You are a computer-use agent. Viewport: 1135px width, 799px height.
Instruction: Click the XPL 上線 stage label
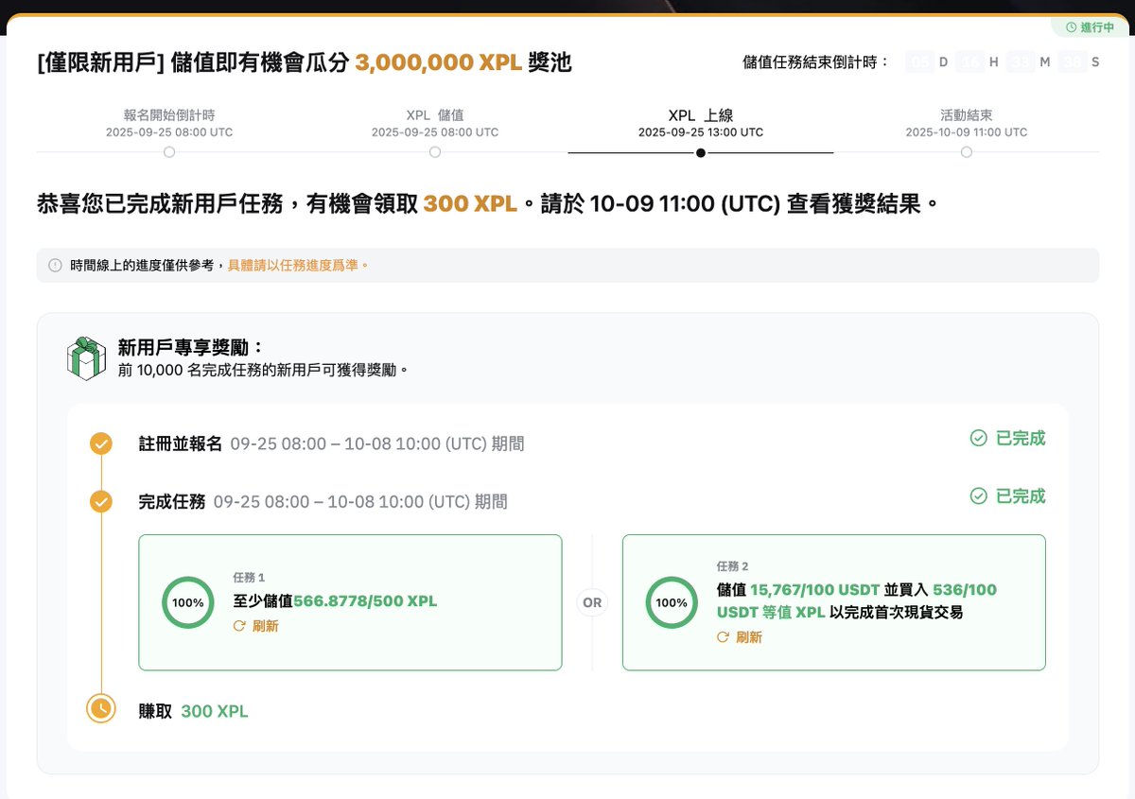[x=701, y=115]
